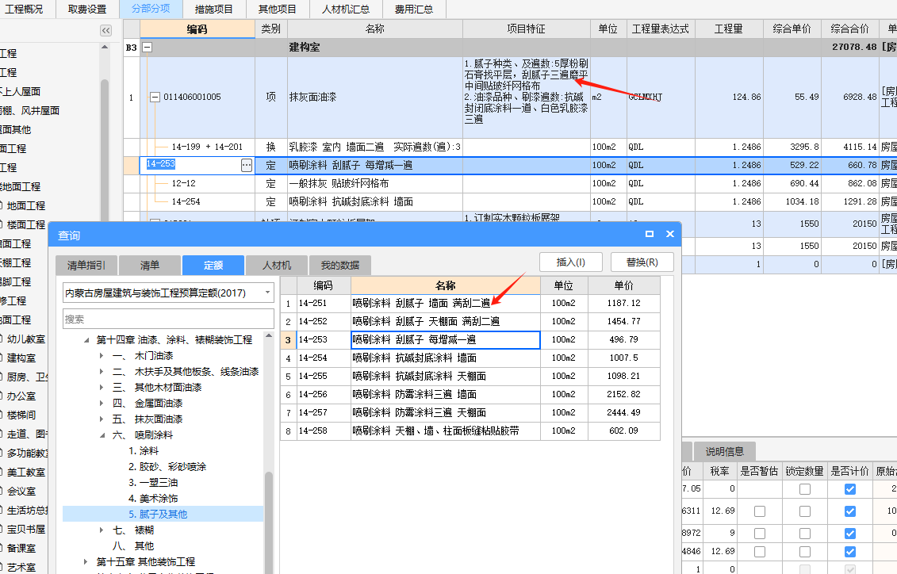Click the 替换(R) button

642,262
